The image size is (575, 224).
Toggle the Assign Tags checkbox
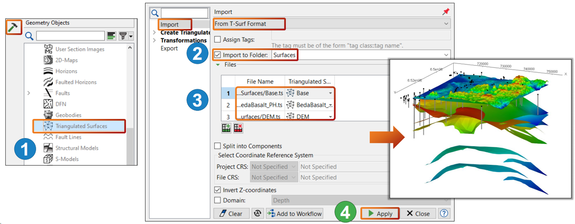(218, 40)
